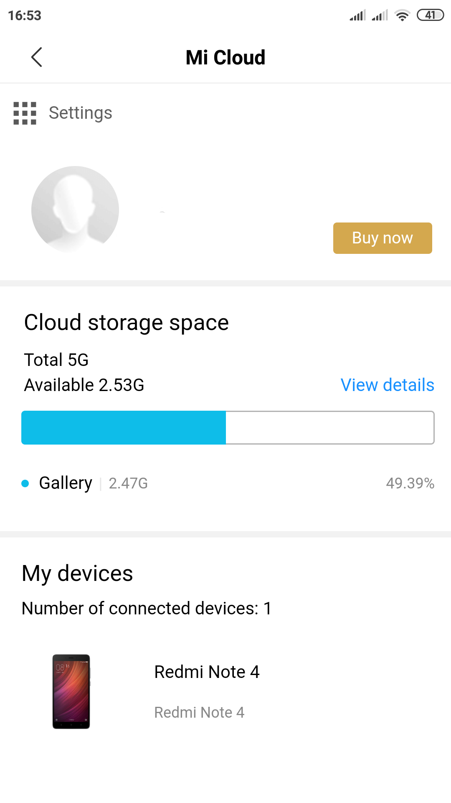Tap the Wi-Fi status icon
The width and height of the screenshot is (451, 803).
point(402,15)
